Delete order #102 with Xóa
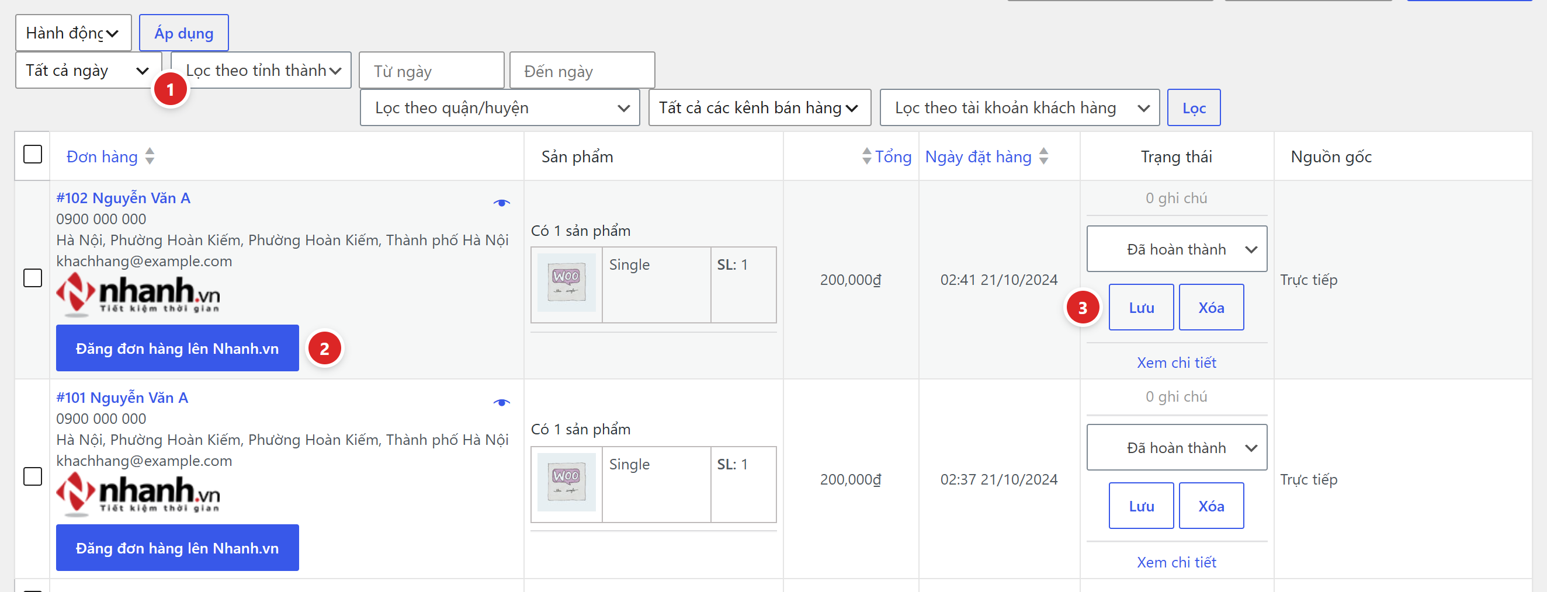The image size is (1547, 592). [1211, 308]
